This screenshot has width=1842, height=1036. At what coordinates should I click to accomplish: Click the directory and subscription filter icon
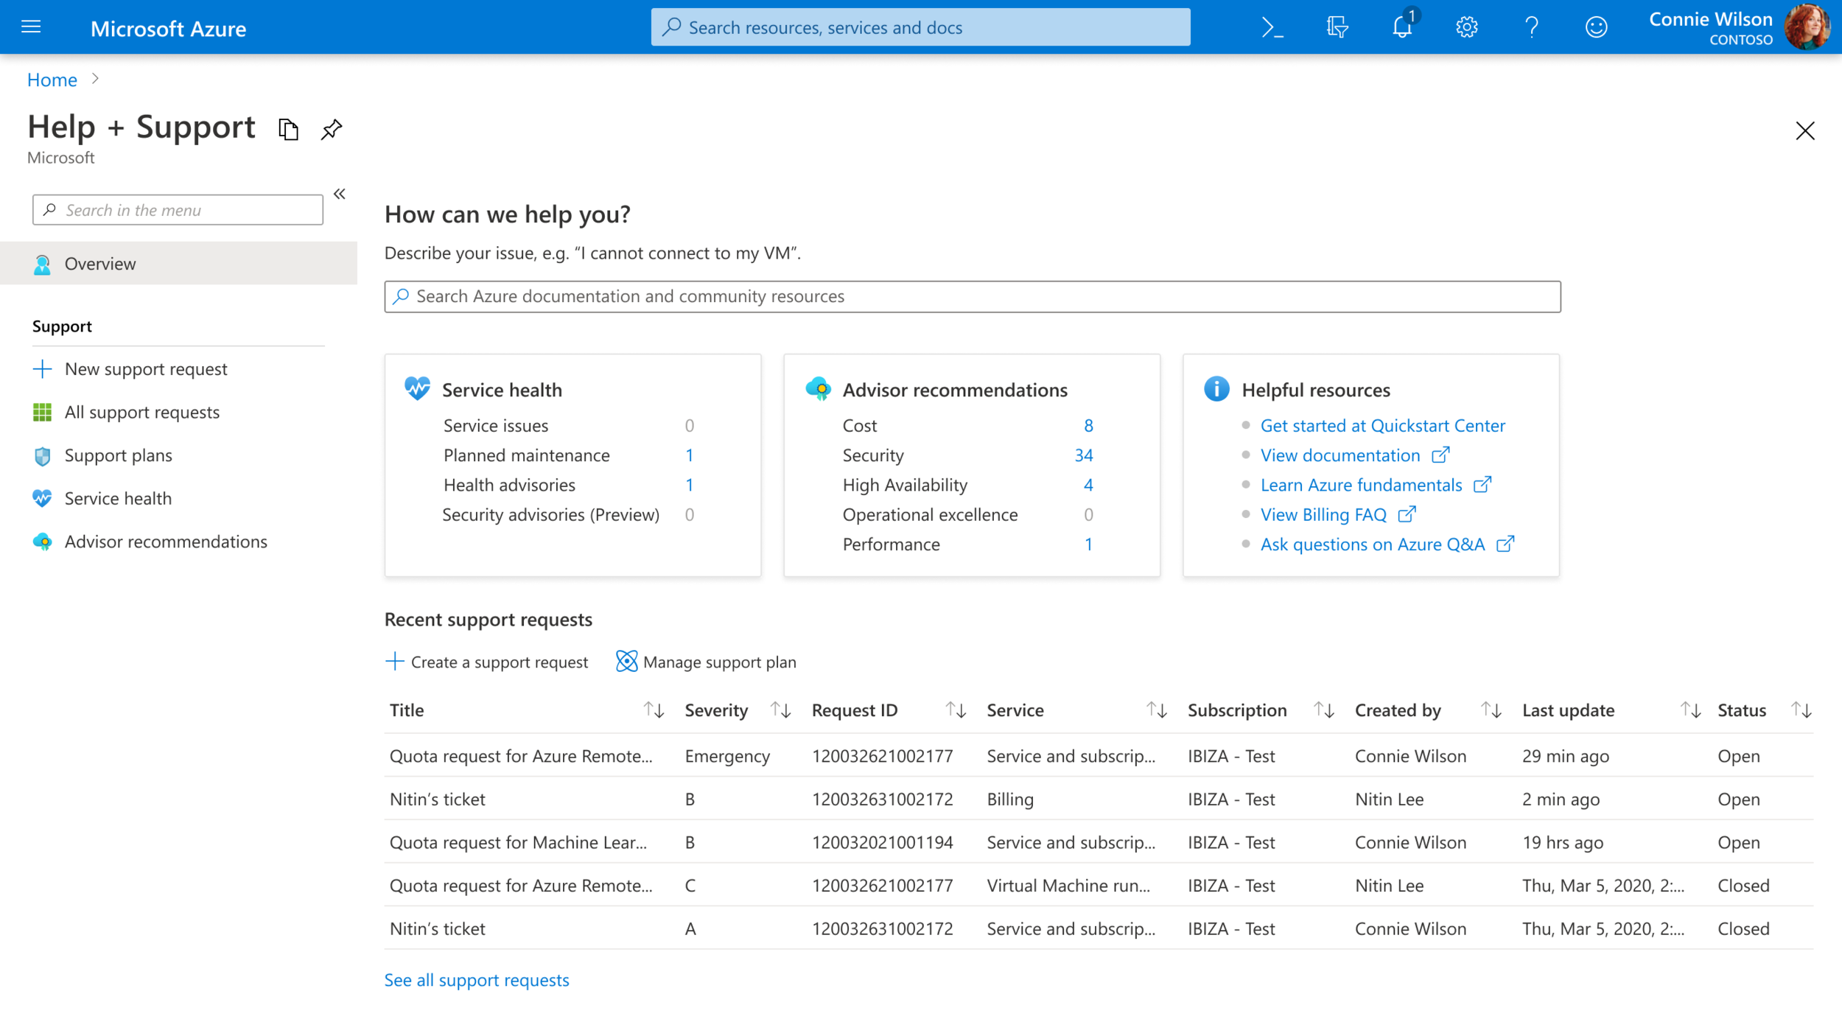(1337, 27)
